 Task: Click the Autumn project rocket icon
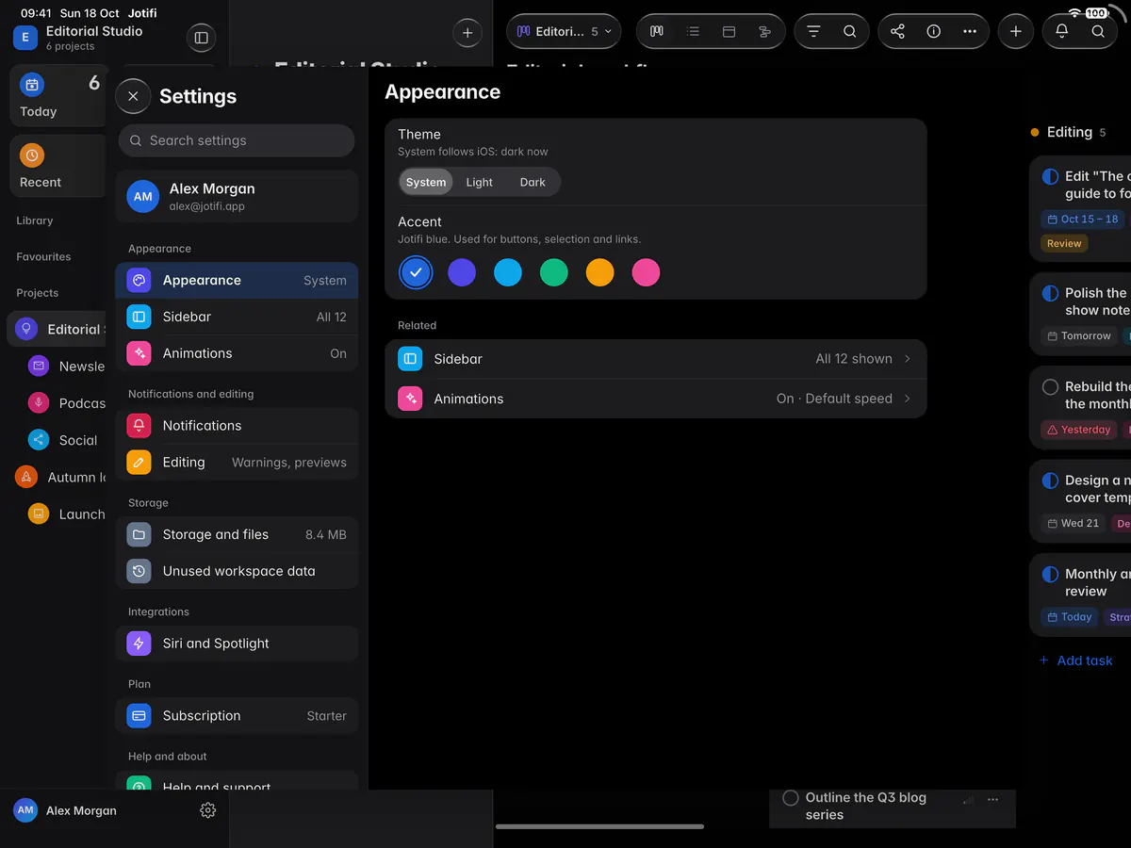26,477
